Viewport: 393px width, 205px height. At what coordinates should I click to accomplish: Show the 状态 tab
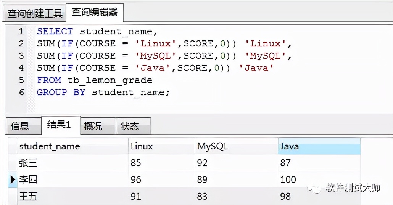130,126
